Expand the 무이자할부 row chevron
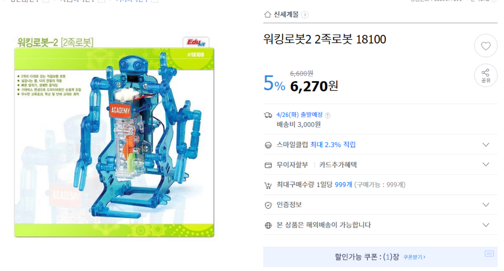This screenshot has height=271, width=504. click(x=486, y=164)
